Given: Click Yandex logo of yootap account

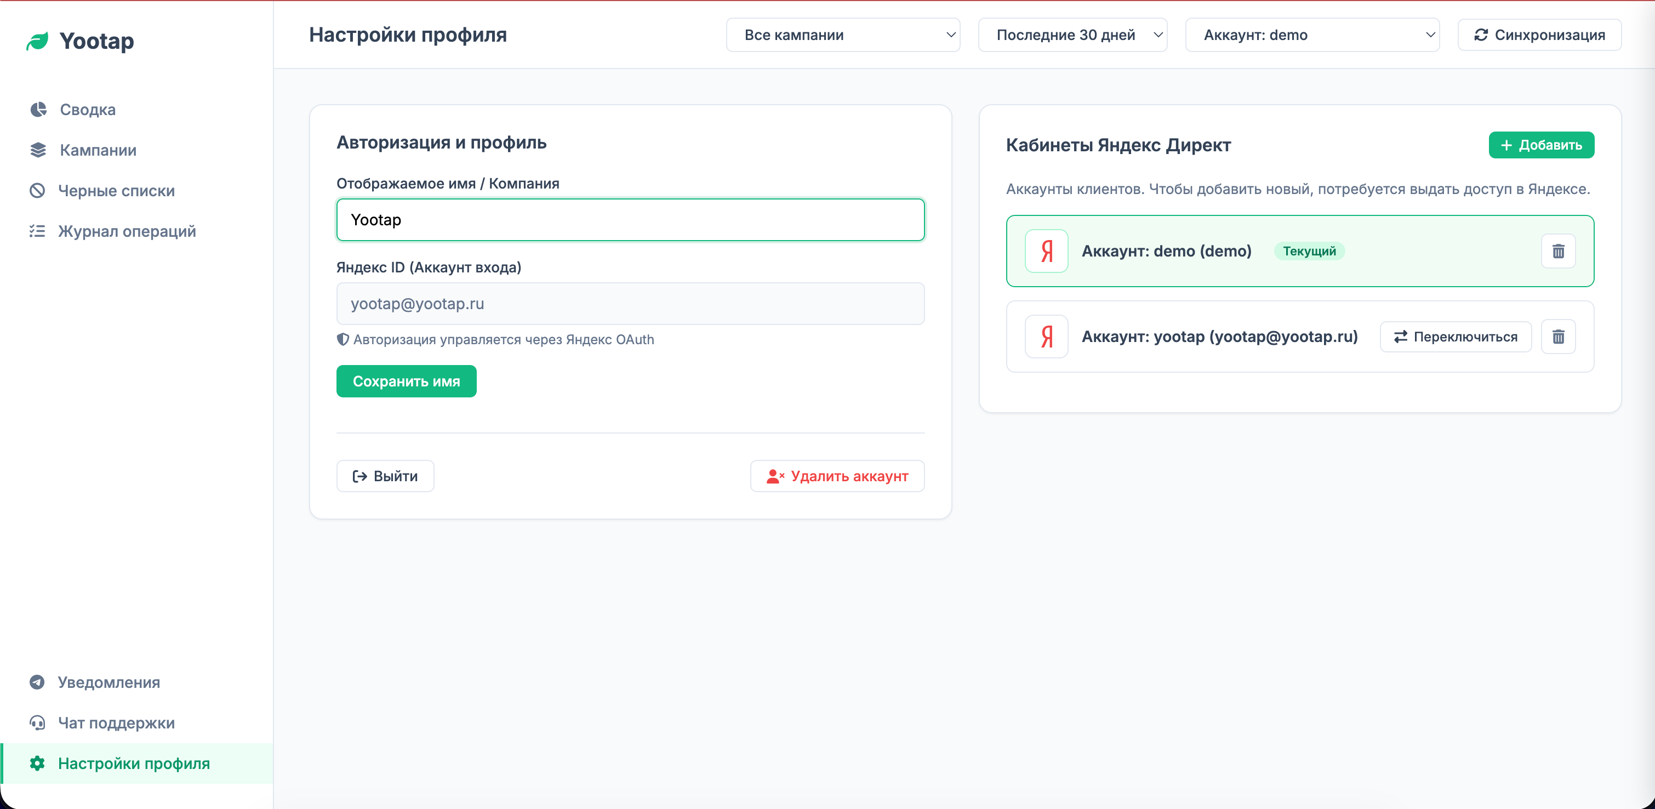Looking at the screenshot, I should pos(1047,336).
